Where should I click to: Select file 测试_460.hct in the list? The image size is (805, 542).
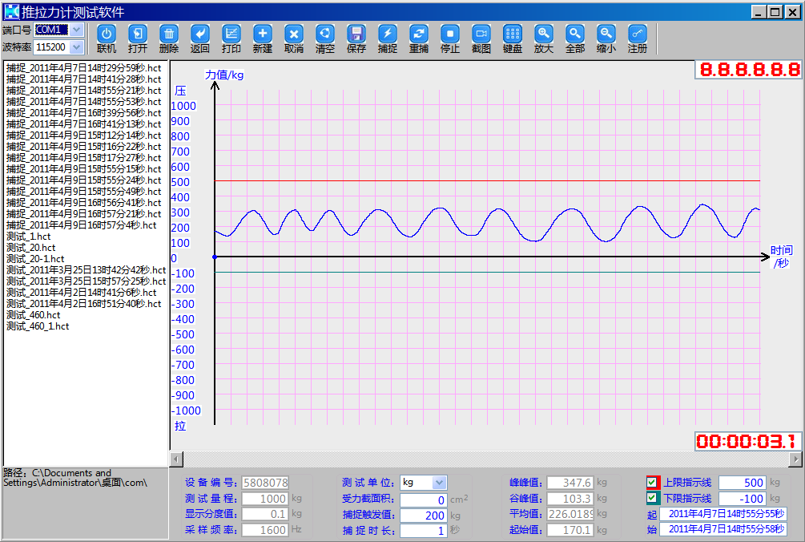[x=33, y=315]
